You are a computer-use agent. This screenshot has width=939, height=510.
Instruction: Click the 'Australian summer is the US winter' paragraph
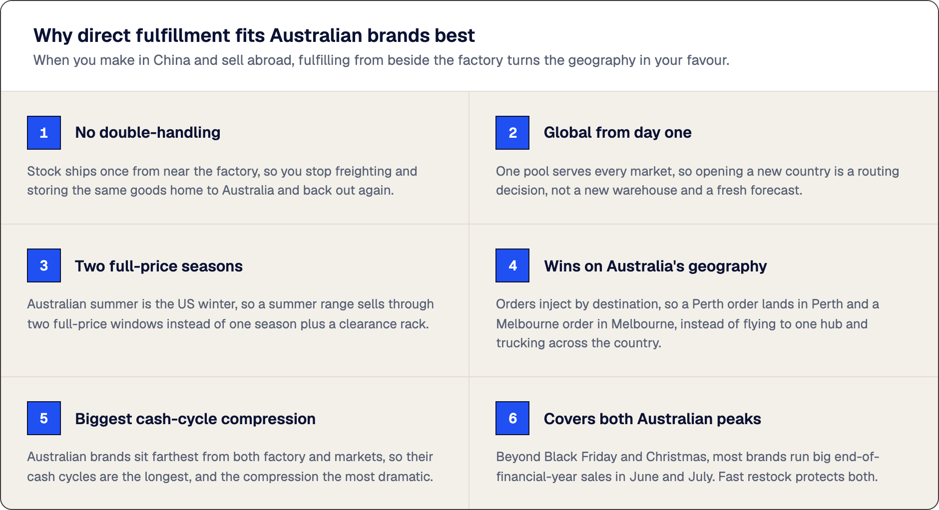(x=230, y=314)
